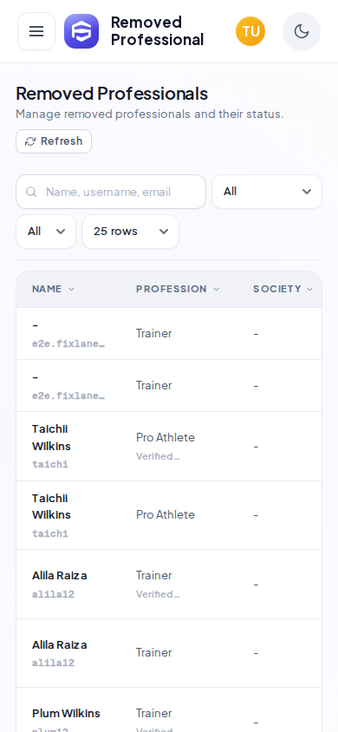Screen dimensions: 338x732
Task: Click the alila12 username in the verified row
Action: pos(53,594)
